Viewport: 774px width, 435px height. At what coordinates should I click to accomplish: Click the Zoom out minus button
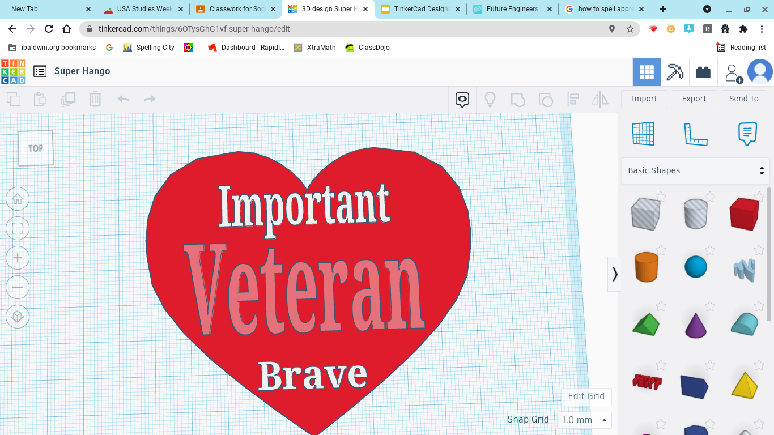coord(18,287)
